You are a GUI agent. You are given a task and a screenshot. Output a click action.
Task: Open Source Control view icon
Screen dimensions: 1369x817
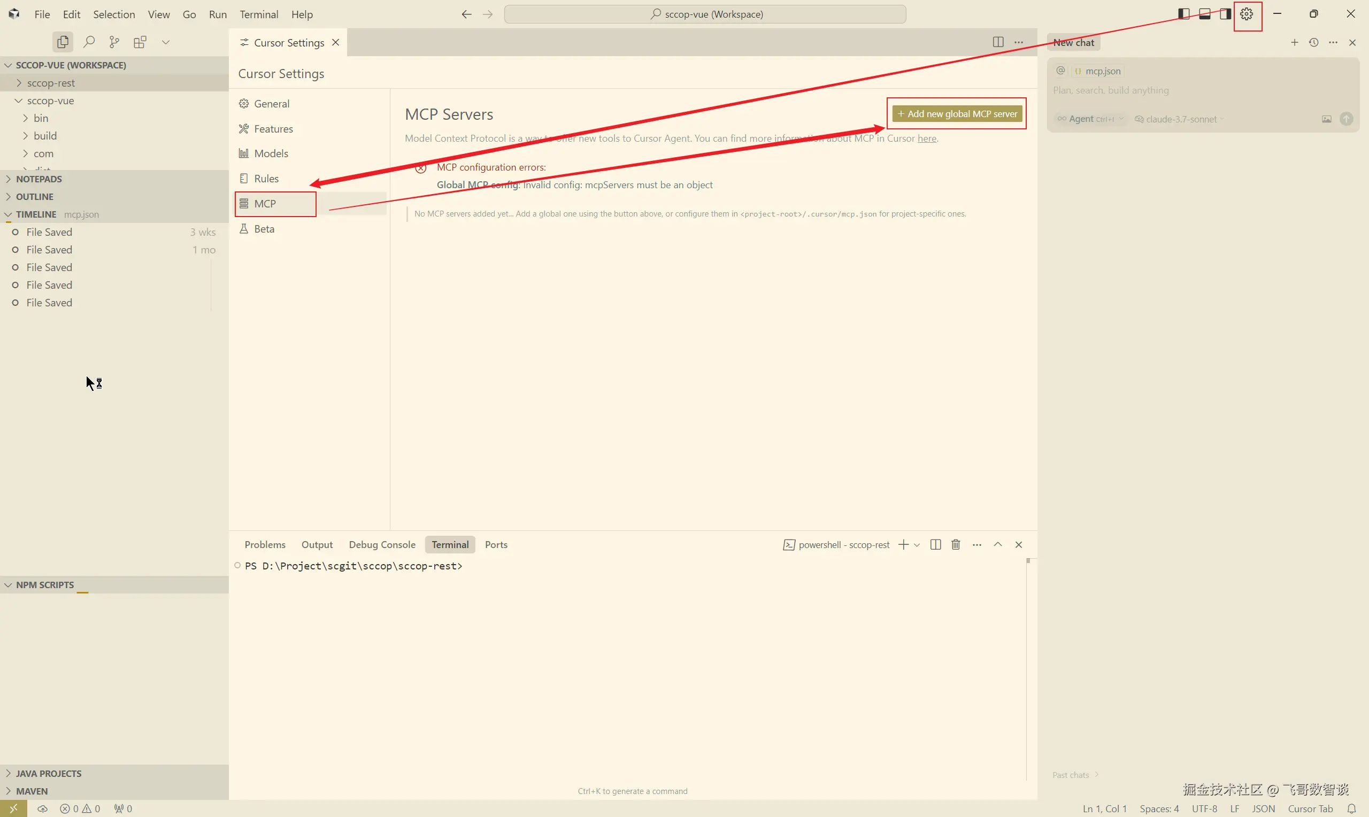[114, 42]
